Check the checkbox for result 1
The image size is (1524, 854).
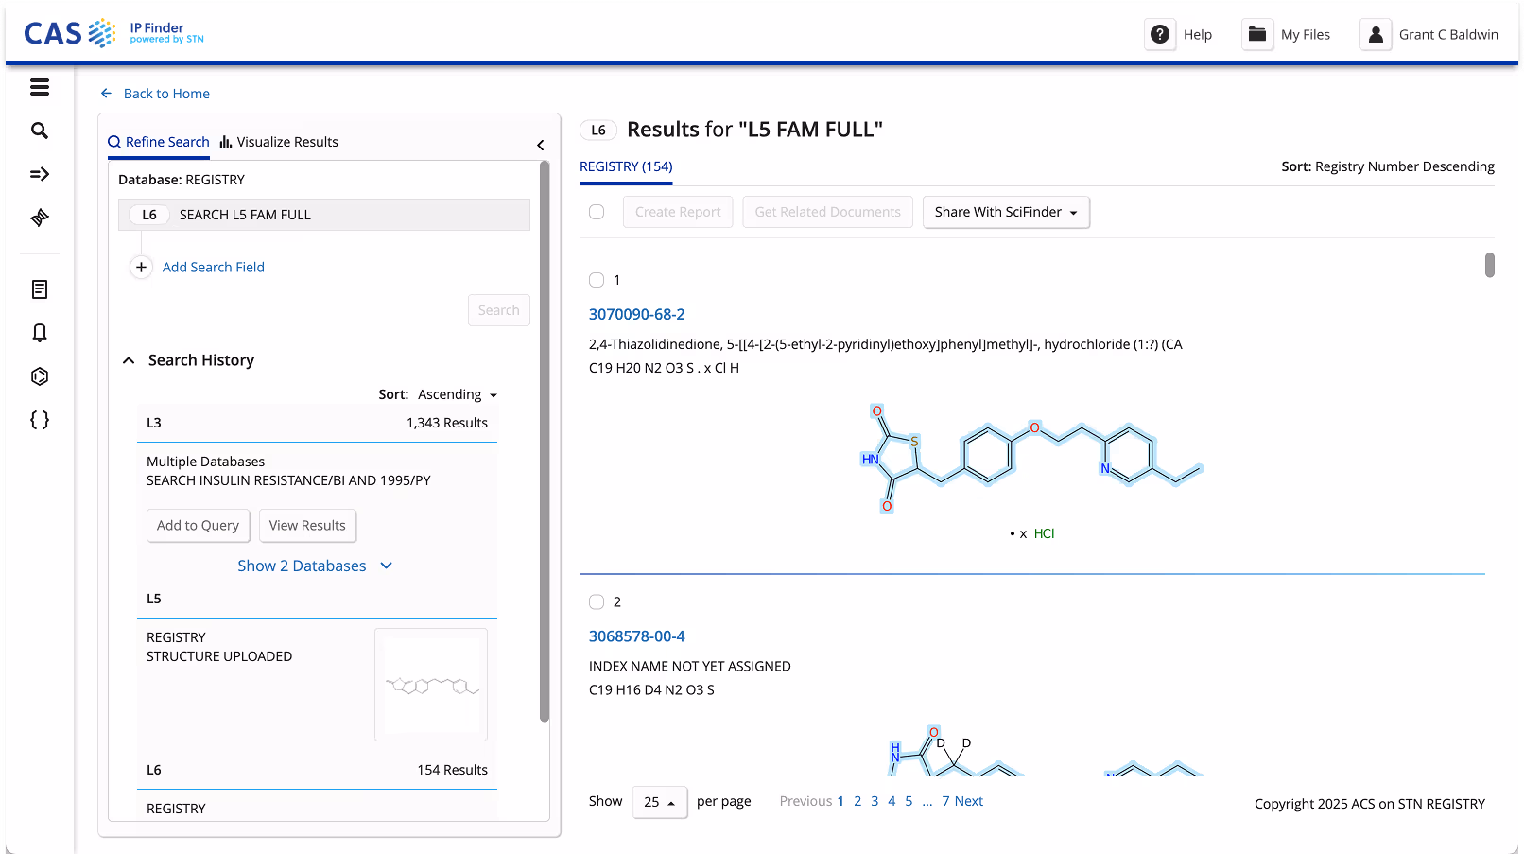[597, 280]
